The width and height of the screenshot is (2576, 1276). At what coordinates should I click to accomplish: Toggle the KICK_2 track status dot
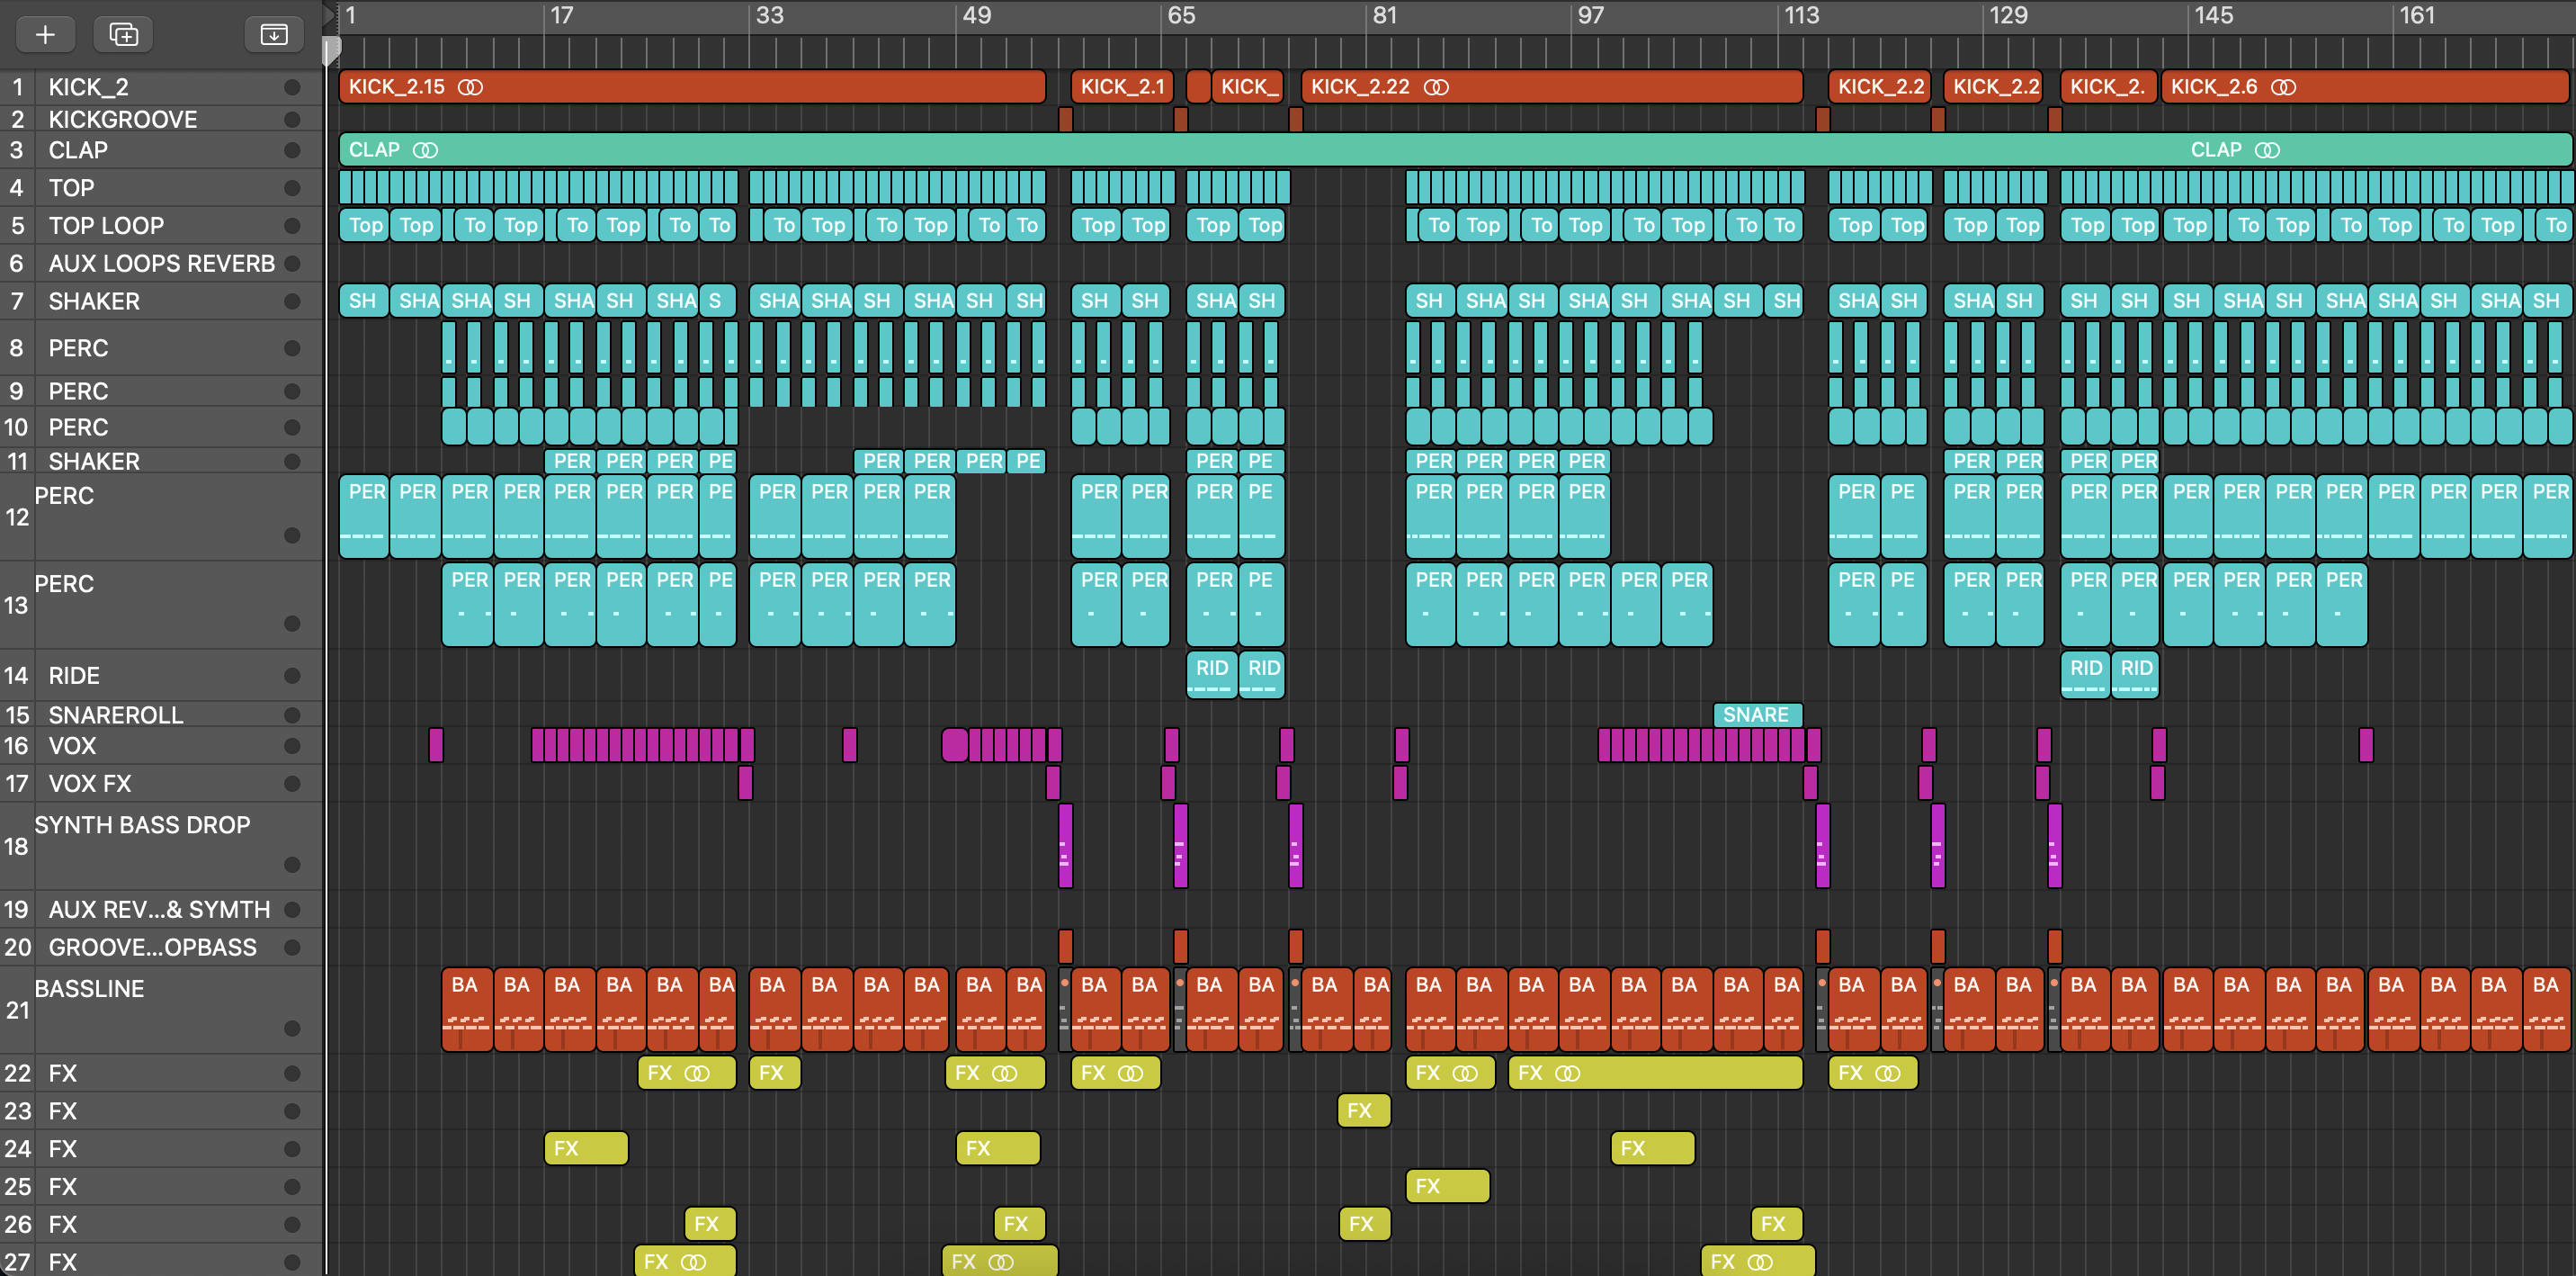click(292, 88)
